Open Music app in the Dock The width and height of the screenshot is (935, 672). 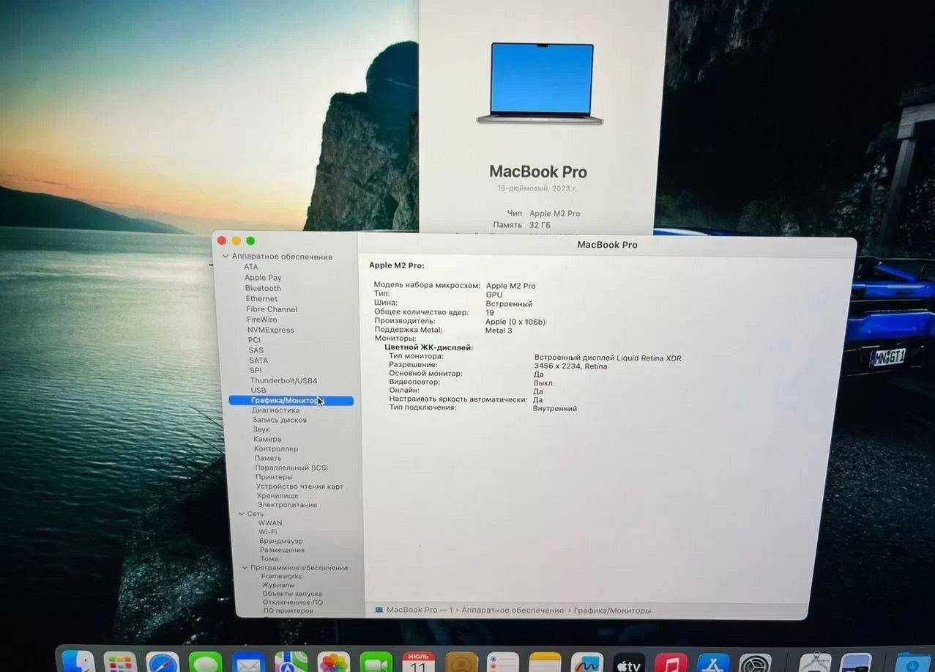point(671,663)
